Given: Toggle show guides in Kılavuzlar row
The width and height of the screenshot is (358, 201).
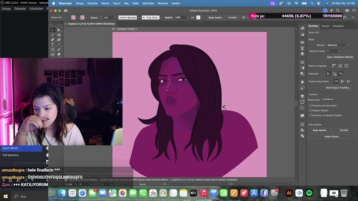Looking at the screenshot, I should (x=328, y=74).
